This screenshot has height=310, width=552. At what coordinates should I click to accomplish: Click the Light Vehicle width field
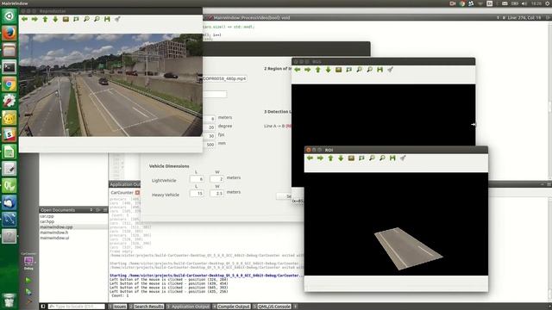[x=216, y=179]
